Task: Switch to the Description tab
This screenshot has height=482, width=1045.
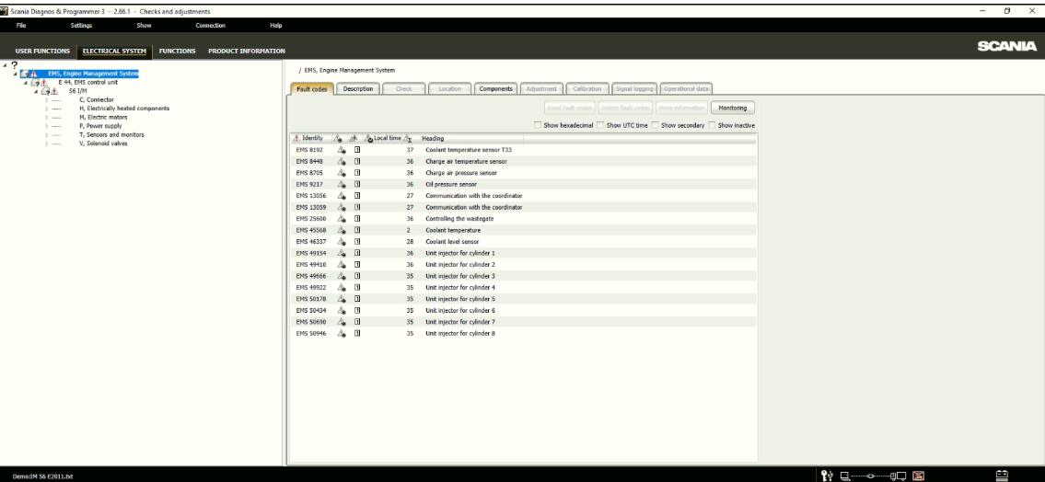Action: 358,88
